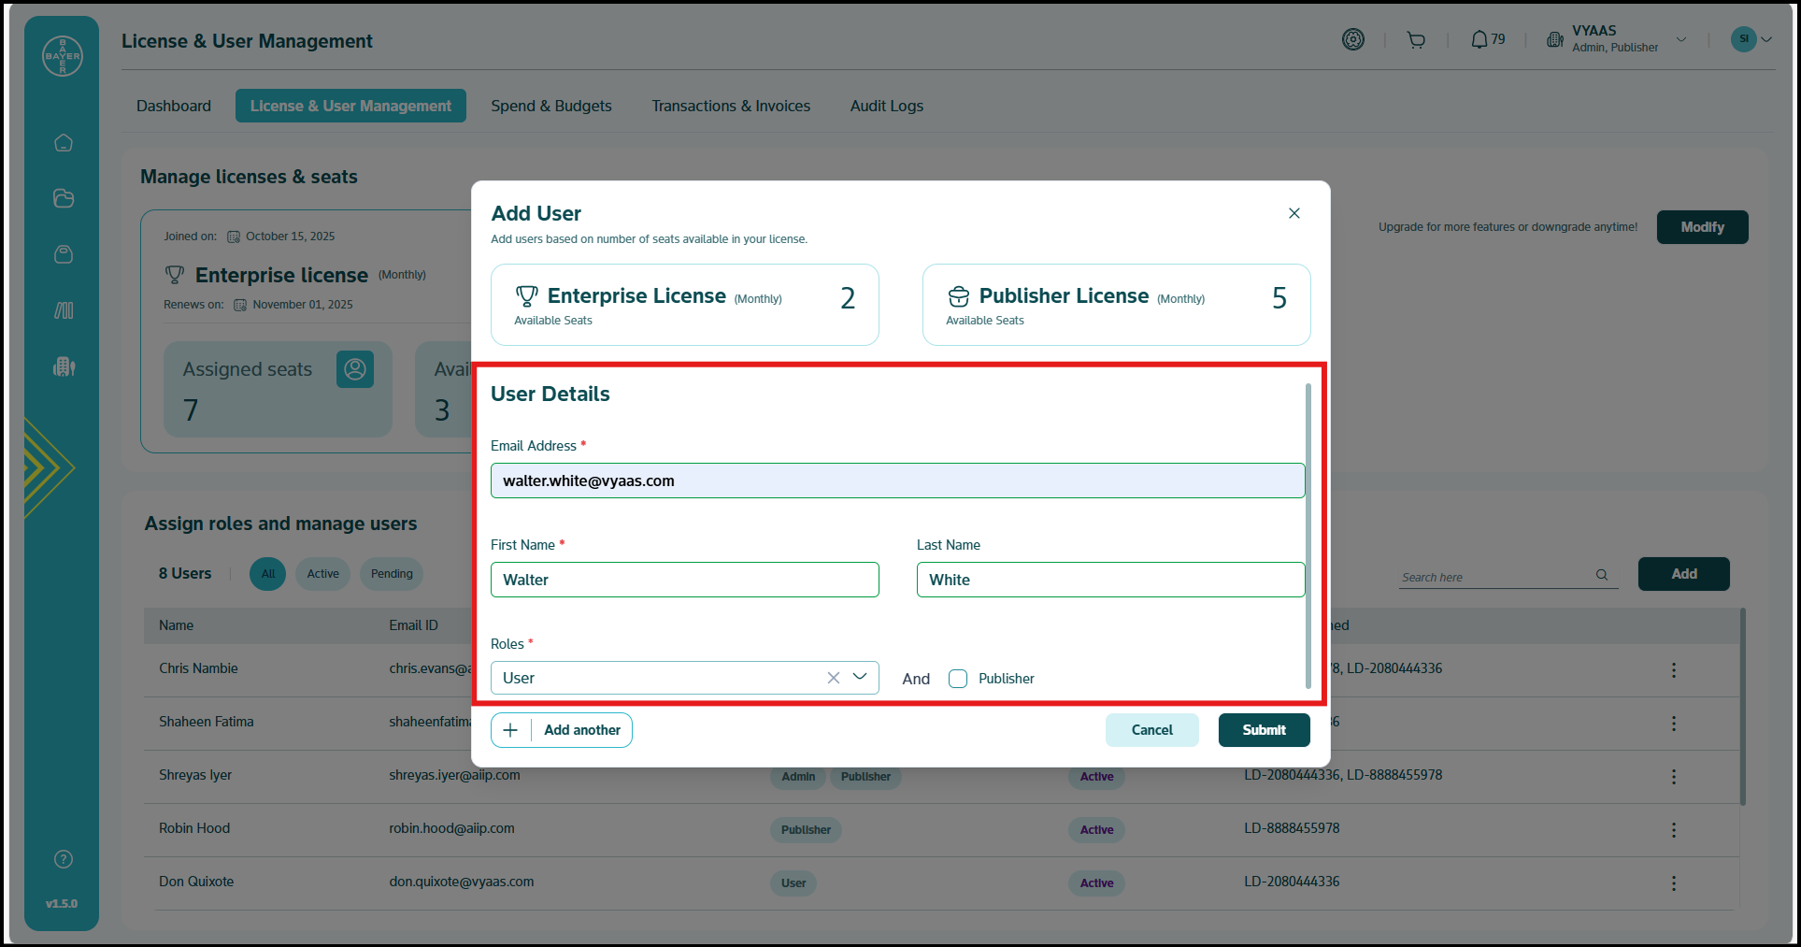Image resolution: width=1801 pixels, height=947 pixels.
Task: Enable the Publisher role checkbox
Action: click(x=958, y=679)
